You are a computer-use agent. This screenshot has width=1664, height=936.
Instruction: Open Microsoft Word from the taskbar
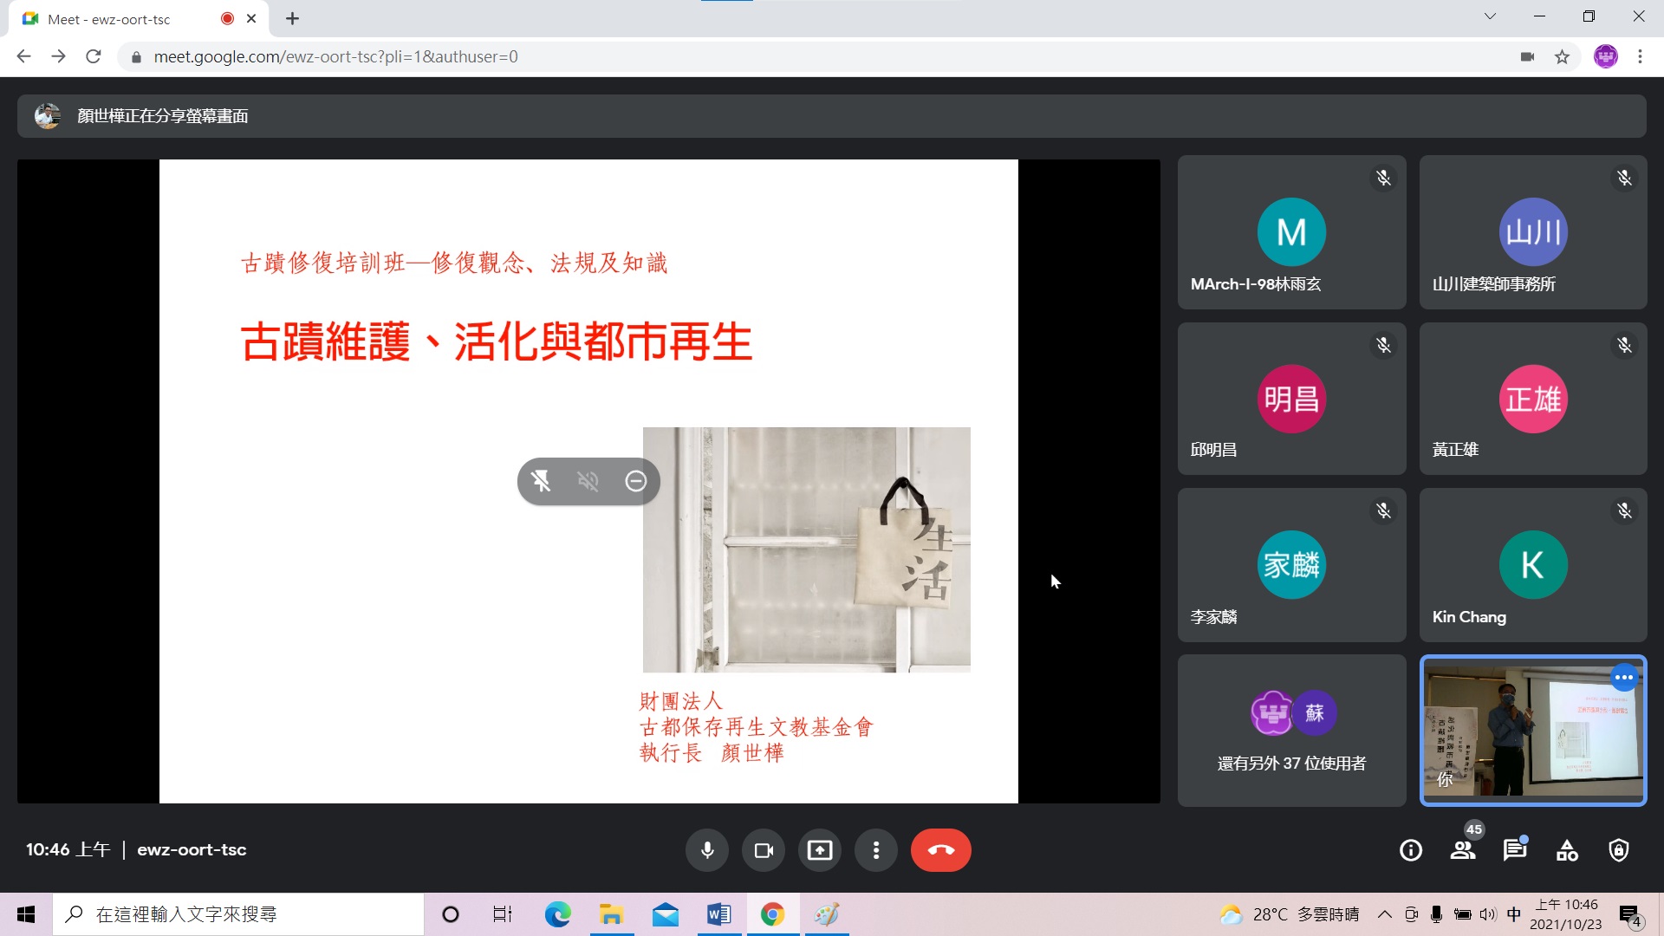pyautogui.click(x=718, y=914)
